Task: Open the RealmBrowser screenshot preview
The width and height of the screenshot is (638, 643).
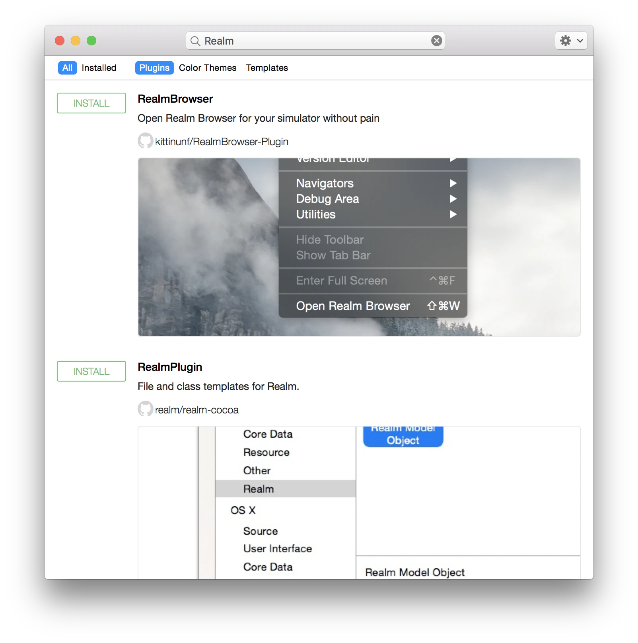Action: pos(359,247)
